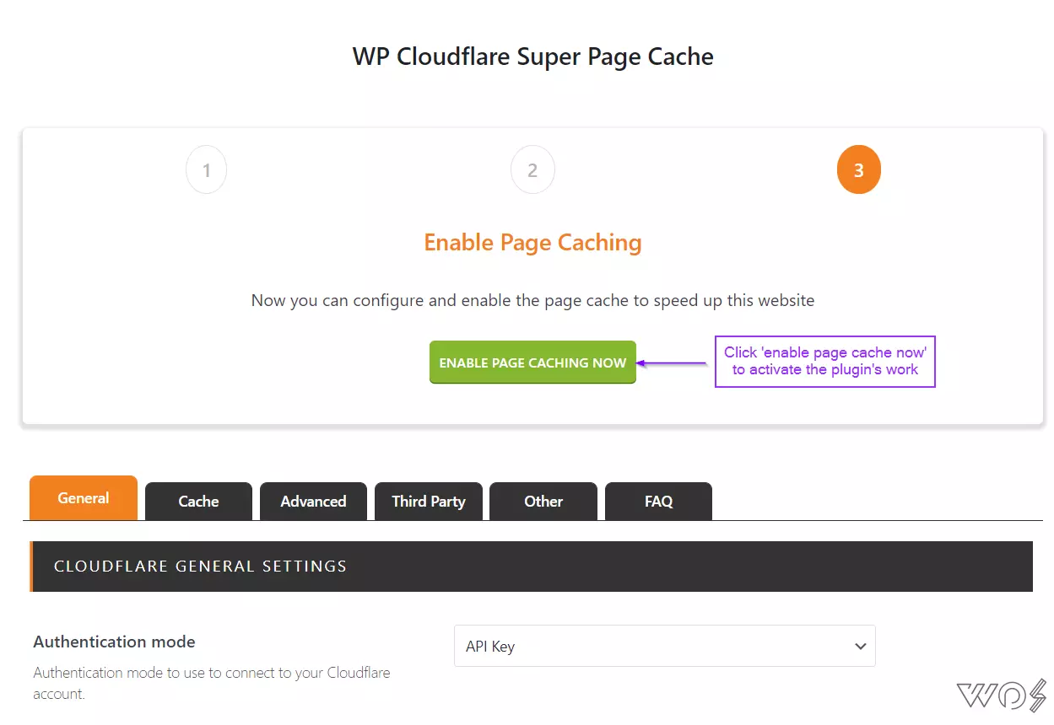Click the WP Cloudflare Super Page Cache title
Image resolution: width=1054 pixels, height=725 pixels.
[532, 56]
